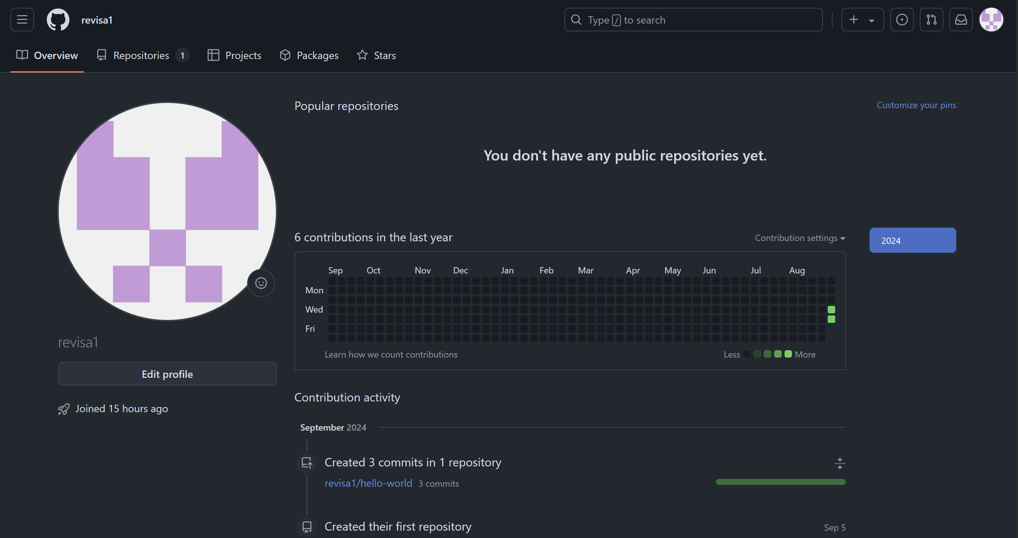The image size is (1018, 538).
Task: Click the green Wednesday contribution square
Action: point(831,310)
